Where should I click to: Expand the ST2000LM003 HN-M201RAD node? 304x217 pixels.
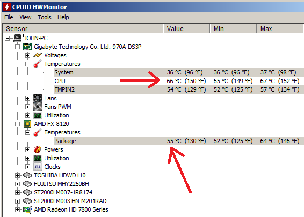(17, 201)
